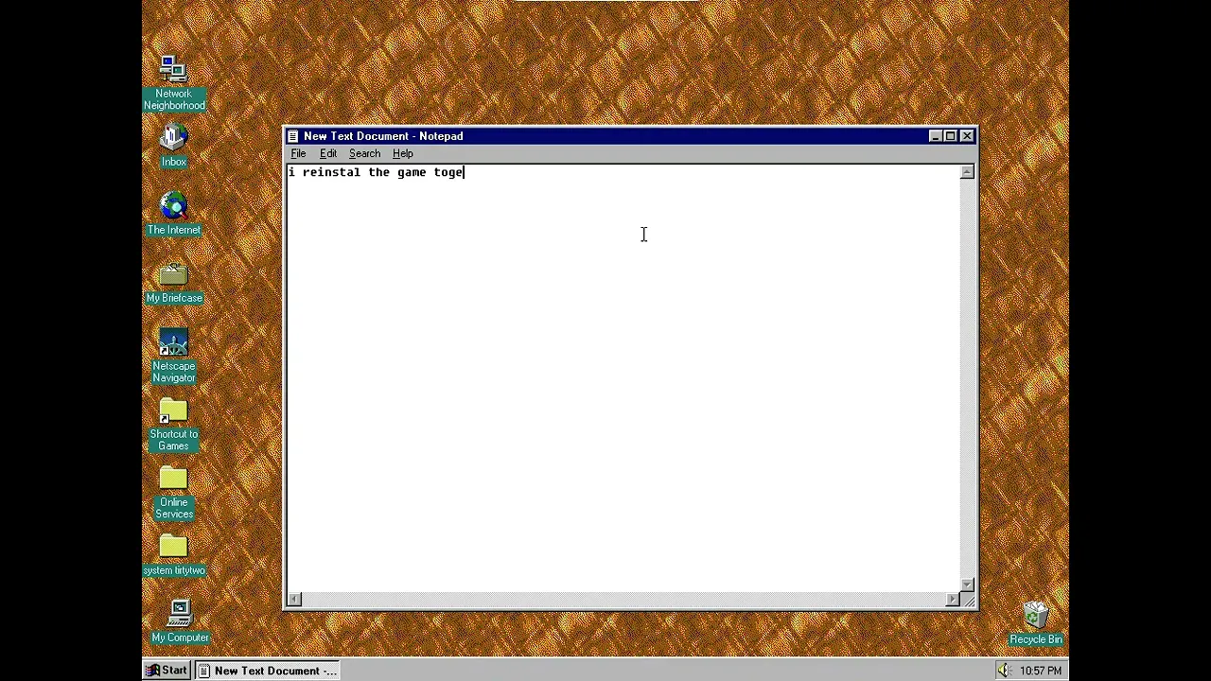This screenshot has width=1211, height=681.
Task: Select the system thirtytwo folder icon
Action: pyautogui.click(x=173, y=547)
